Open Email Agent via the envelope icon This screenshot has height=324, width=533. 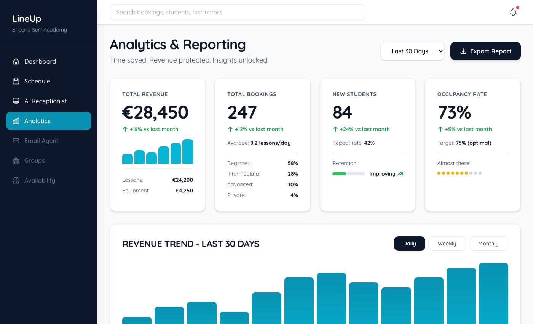(16, 140)
